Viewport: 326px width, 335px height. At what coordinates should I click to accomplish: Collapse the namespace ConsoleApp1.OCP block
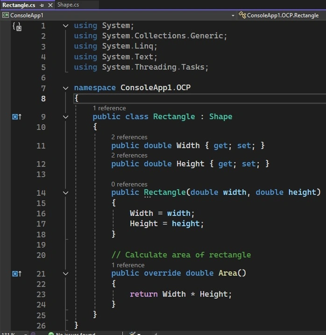(66, 88)
